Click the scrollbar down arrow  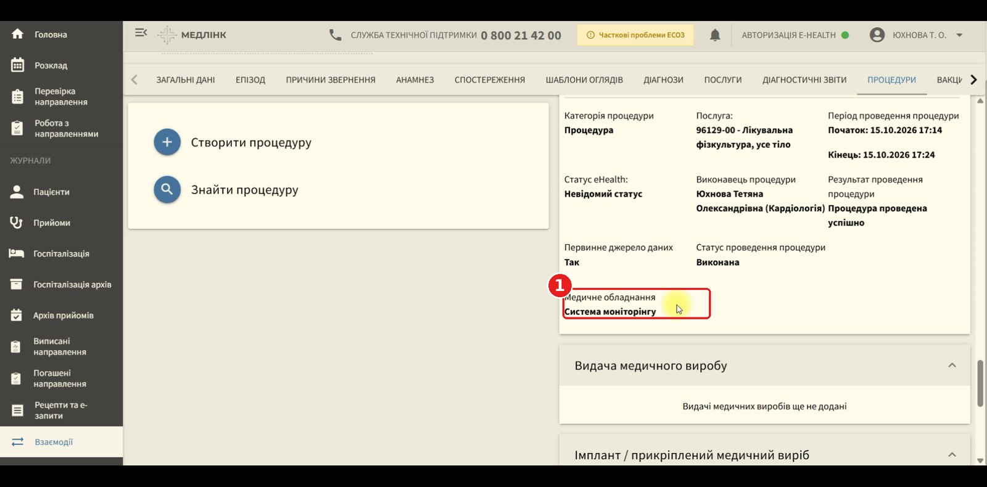(980, 460)
